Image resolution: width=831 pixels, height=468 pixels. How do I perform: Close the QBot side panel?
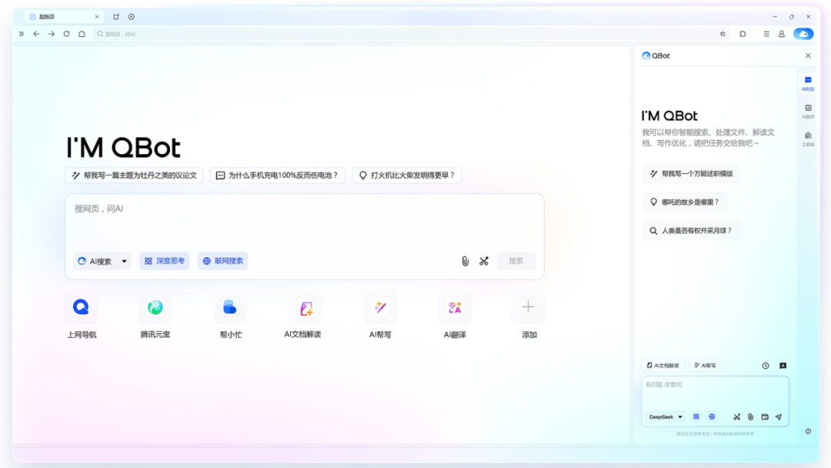[x=808, y=55]
